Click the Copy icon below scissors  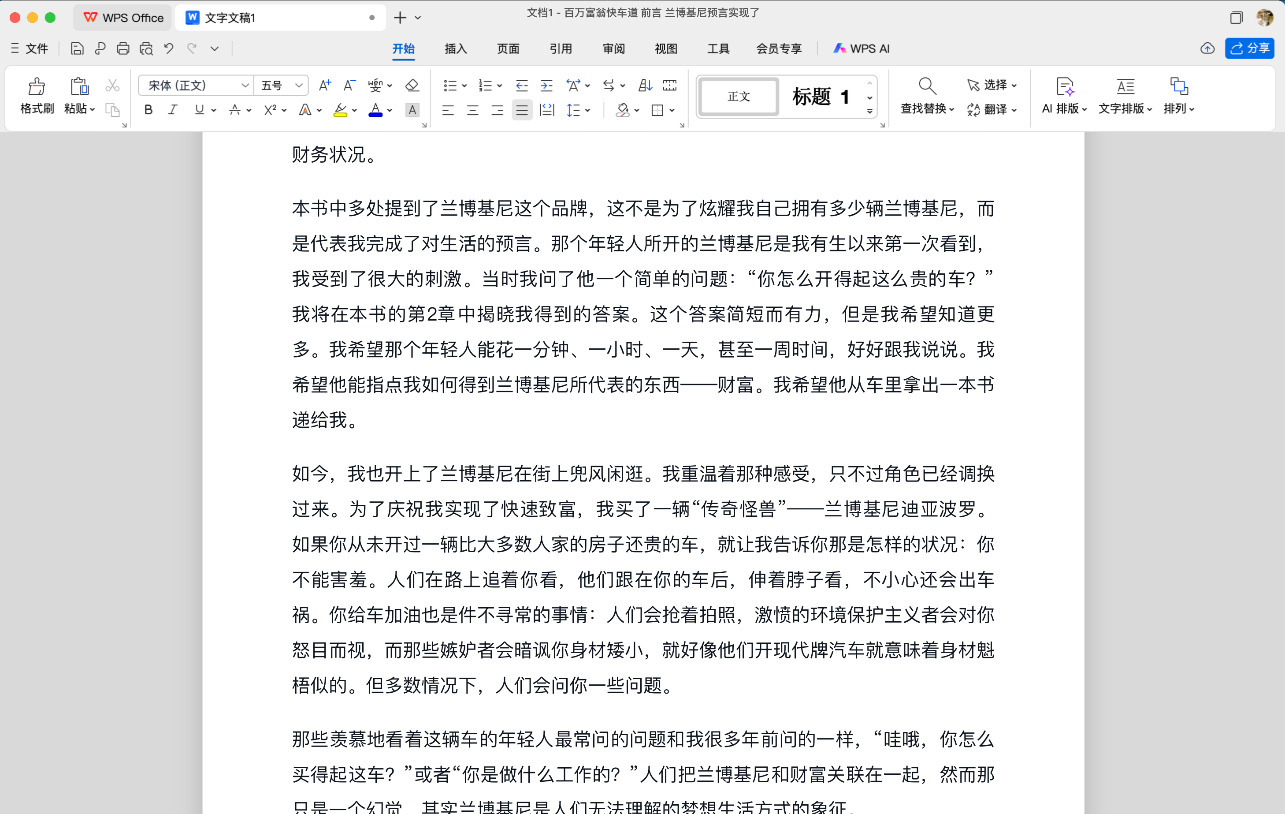(112, 110)
